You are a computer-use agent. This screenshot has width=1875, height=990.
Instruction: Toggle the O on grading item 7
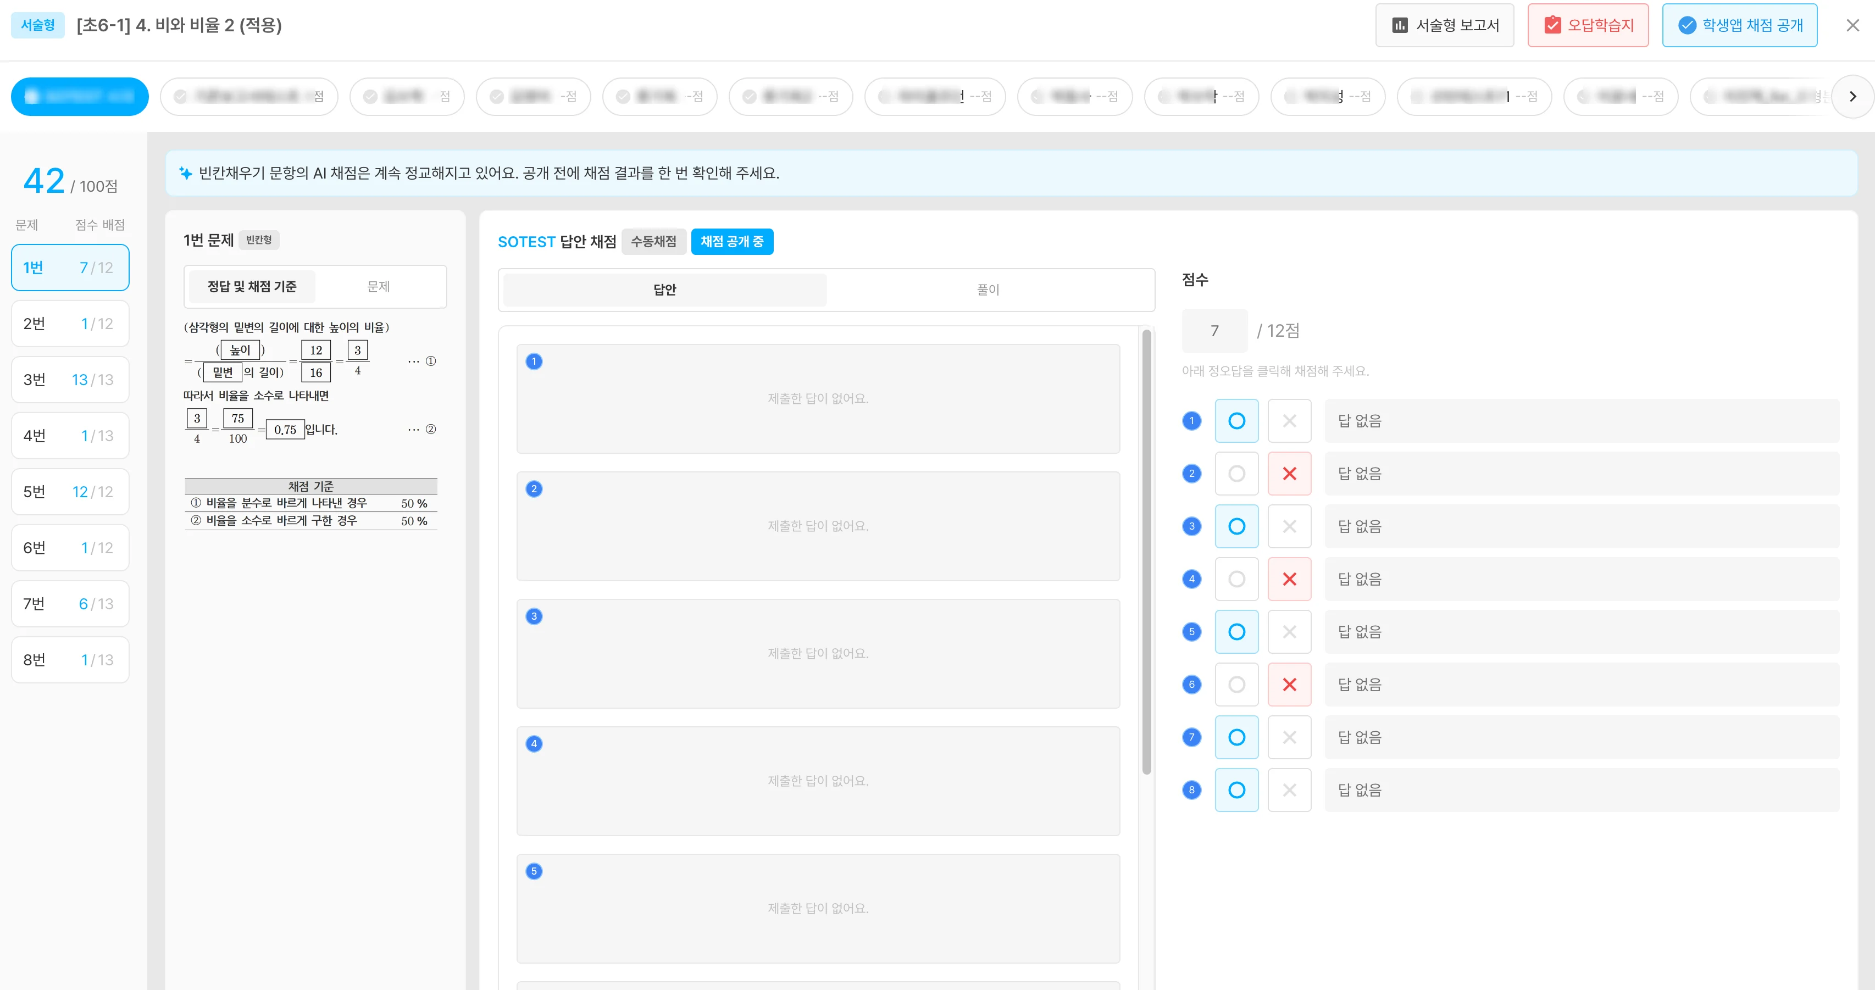pyautogui.click(x=1236, y=737)
